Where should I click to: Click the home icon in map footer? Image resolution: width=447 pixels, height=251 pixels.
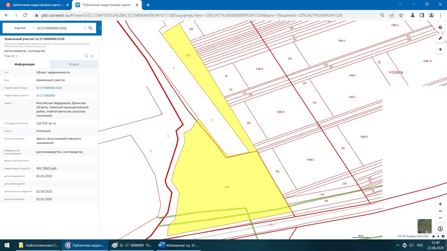(433, 236)
